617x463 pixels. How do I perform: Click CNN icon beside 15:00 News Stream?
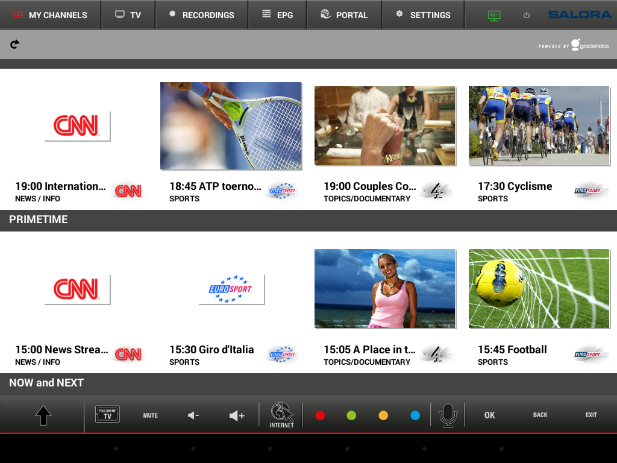coord(128,354)
